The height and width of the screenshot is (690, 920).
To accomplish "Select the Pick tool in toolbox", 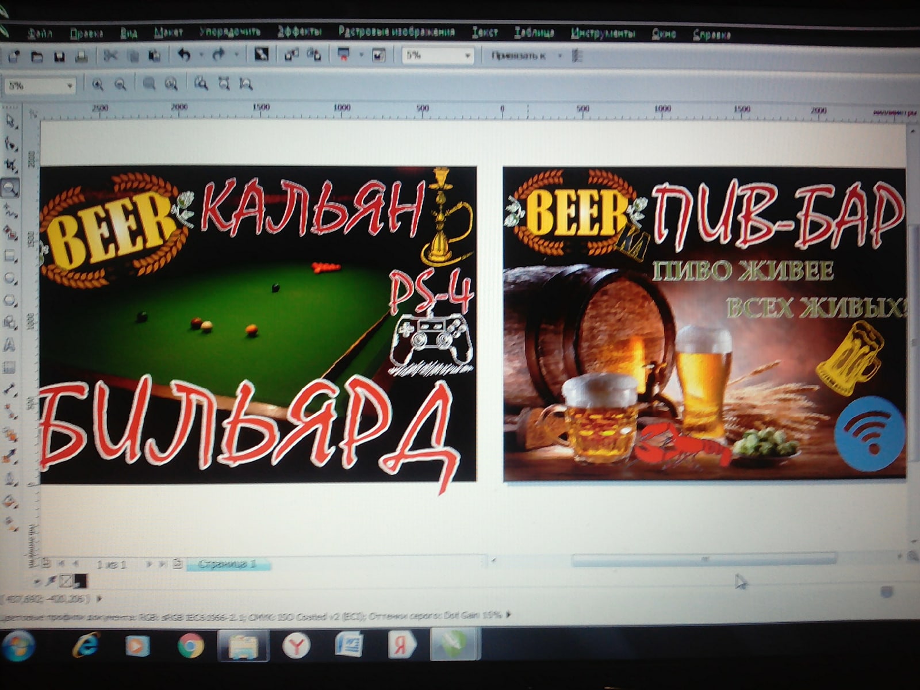I will [x=10, y=121].
